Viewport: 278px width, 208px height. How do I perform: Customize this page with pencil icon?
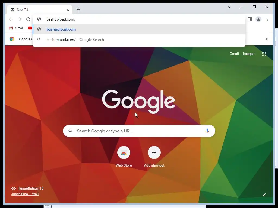click(264, 194)
